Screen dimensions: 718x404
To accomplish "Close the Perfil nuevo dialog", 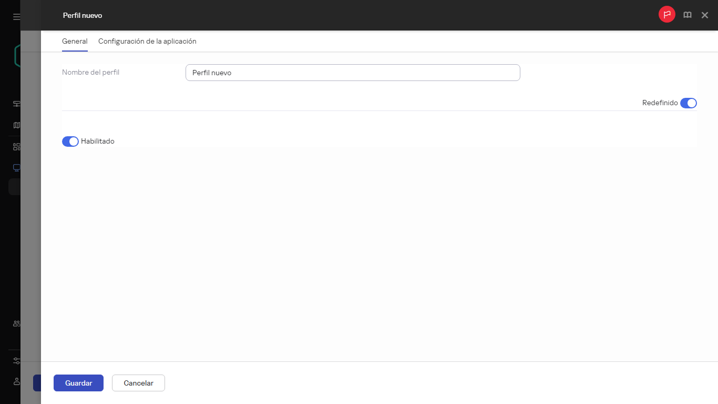I will (x=704, y=15).
